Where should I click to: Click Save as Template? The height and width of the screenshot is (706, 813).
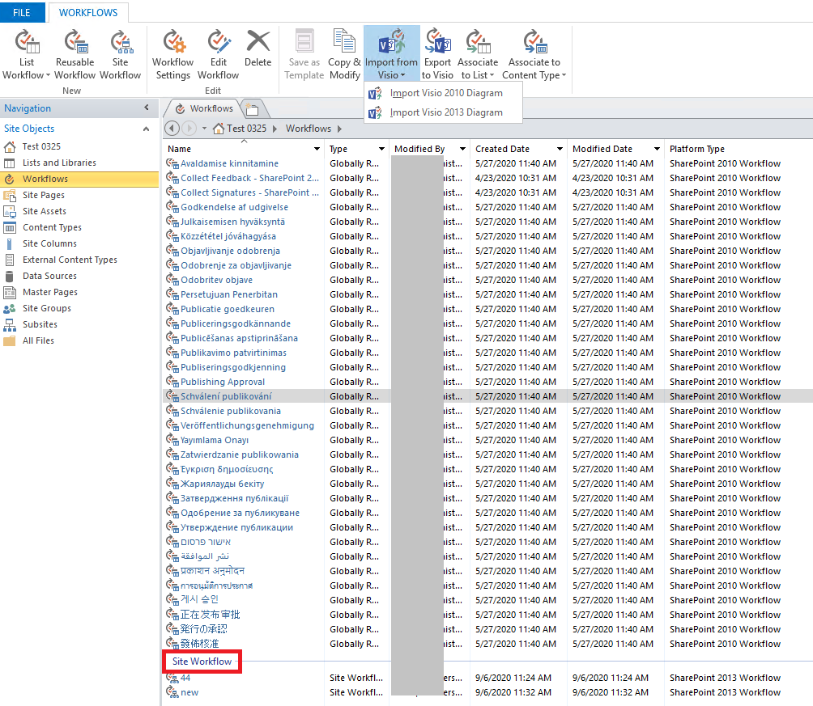point(304,55)
